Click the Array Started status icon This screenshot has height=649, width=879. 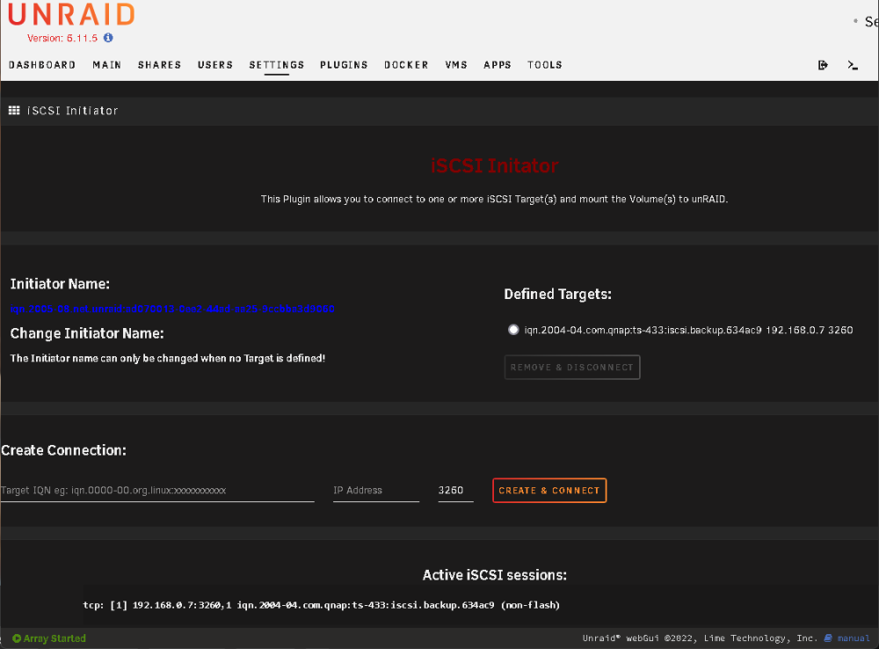pos(17,638)
